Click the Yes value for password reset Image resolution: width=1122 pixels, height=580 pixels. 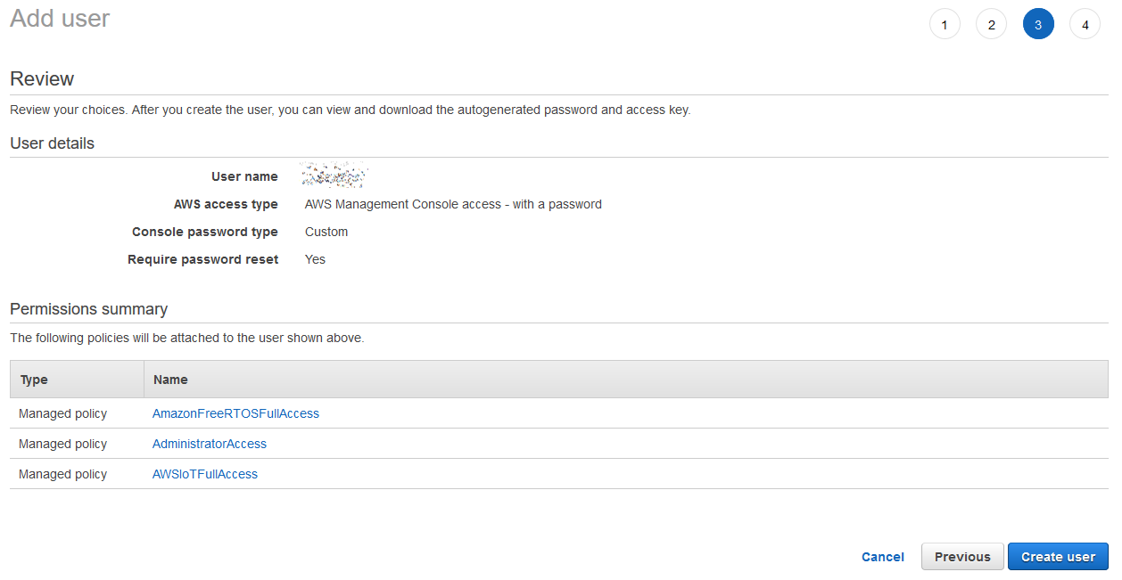[315, 259]
